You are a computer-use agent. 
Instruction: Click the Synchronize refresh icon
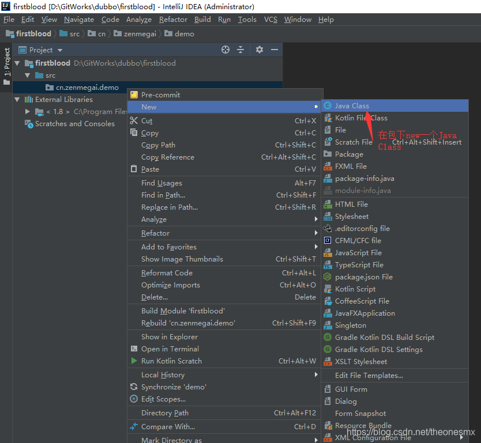point(134,387)
